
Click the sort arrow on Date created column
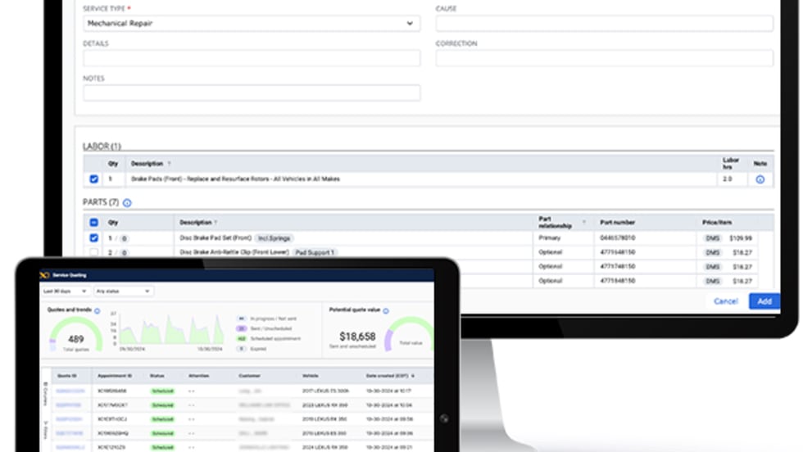411,376
